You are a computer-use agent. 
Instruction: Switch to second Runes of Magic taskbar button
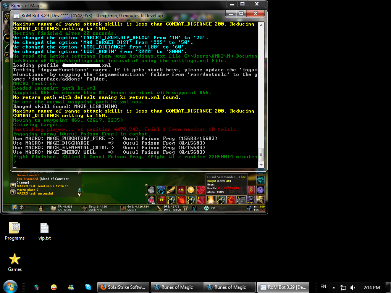click(230, 287)
